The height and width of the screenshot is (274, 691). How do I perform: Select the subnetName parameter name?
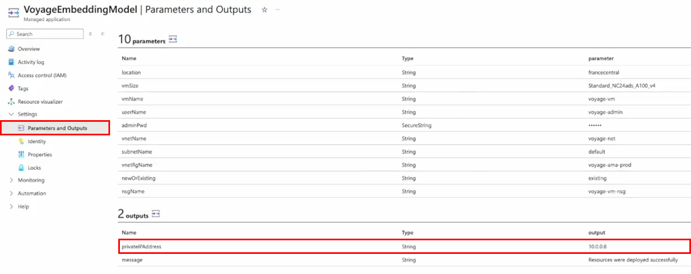pyautogui.click(x=137, y=152)
